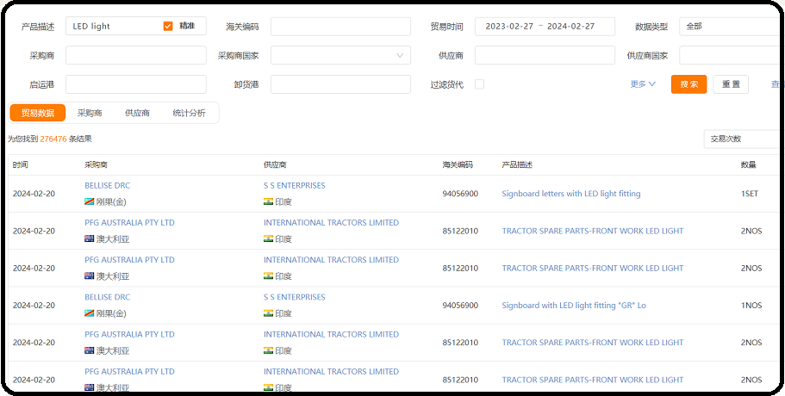Click the 卸货港 input field
The image size is (785, 396).
[x=340, y=84]
